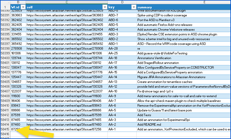Click 'Add automatic Chrome Webstore releases' cell

pos(184,29)
